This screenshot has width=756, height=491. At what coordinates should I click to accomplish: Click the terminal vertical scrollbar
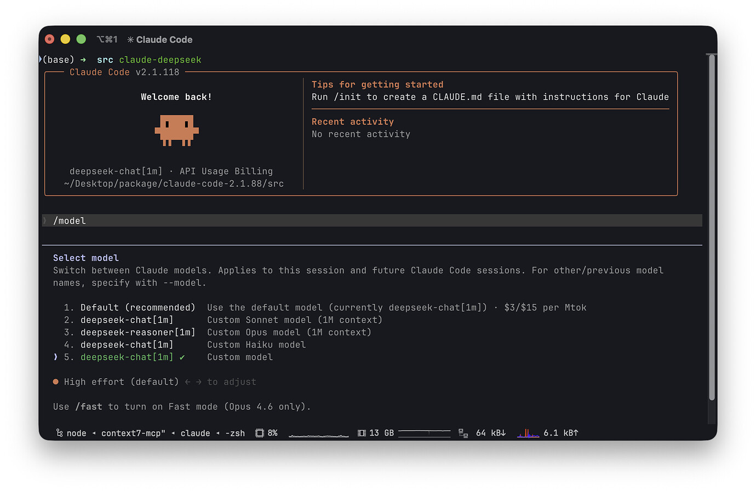point(712,227)
